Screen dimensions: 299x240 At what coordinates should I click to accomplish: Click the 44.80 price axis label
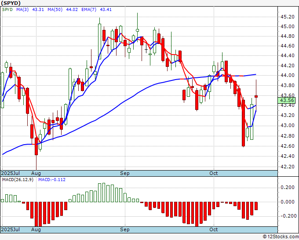[288, 36]
